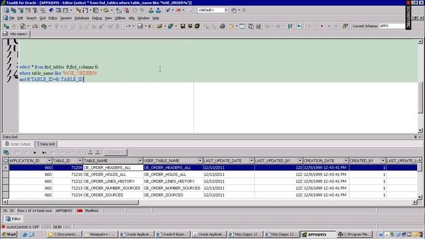Viewport: 425px width, 239px height.
Task: Click the run-to-cursor debug icon
Action: point(290,27)
